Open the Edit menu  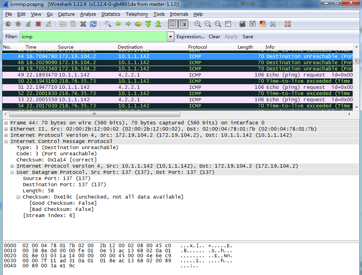tap(21, 14)
